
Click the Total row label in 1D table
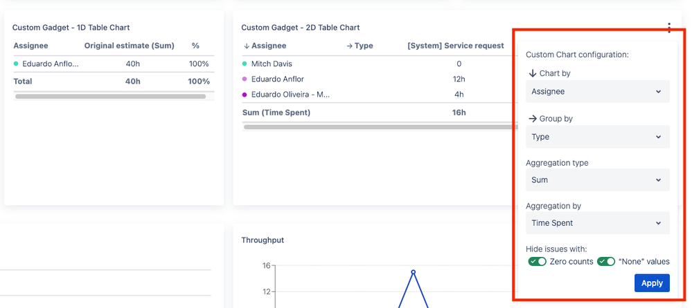pos(23,81)
